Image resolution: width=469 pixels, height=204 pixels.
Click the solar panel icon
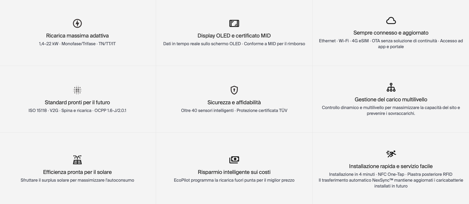coord(77,160)
